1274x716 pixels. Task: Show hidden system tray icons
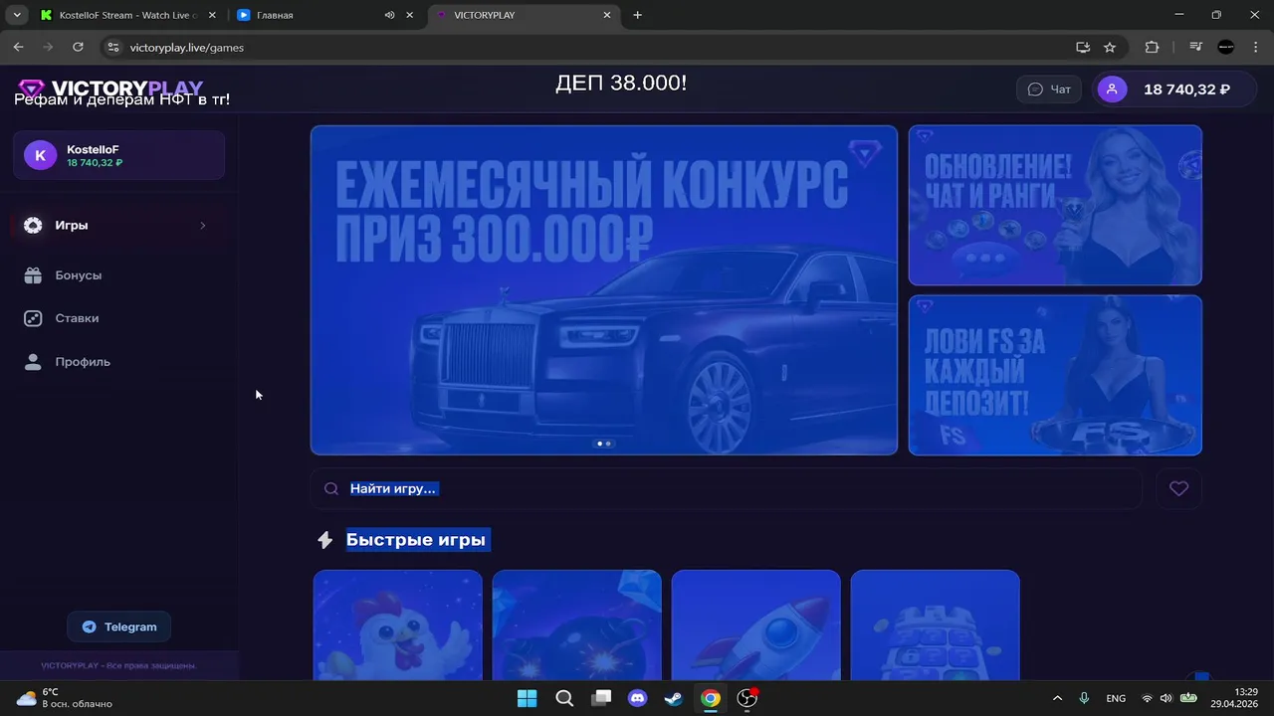(1057, 698)
